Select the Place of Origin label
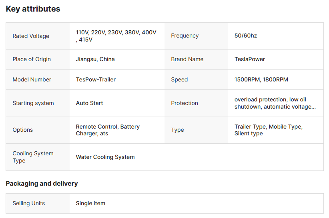 coord(32,59)
